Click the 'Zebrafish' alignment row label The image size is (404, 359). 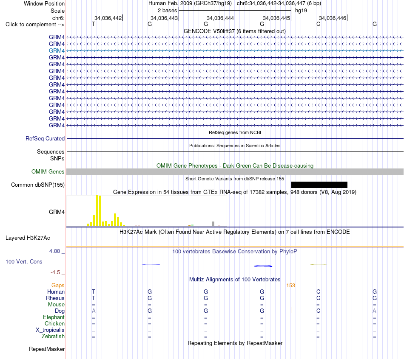tap(53, 336)
